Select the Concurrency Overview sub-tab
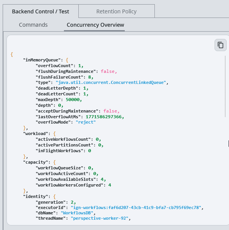Screen dimensions: 229x230 point(95,25)
